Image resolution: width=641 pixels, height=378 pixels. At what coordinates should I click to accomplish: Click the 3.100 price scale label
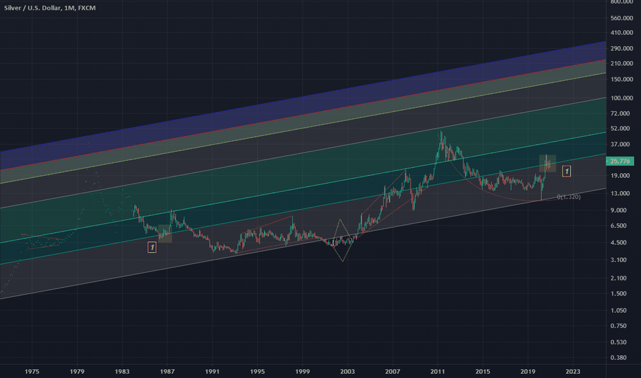[618, 260]
